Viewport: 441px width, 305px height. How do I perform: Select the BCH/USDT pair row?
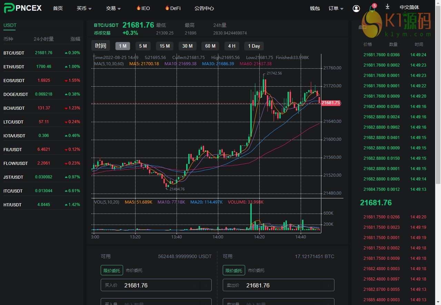(x=42, y=108)
